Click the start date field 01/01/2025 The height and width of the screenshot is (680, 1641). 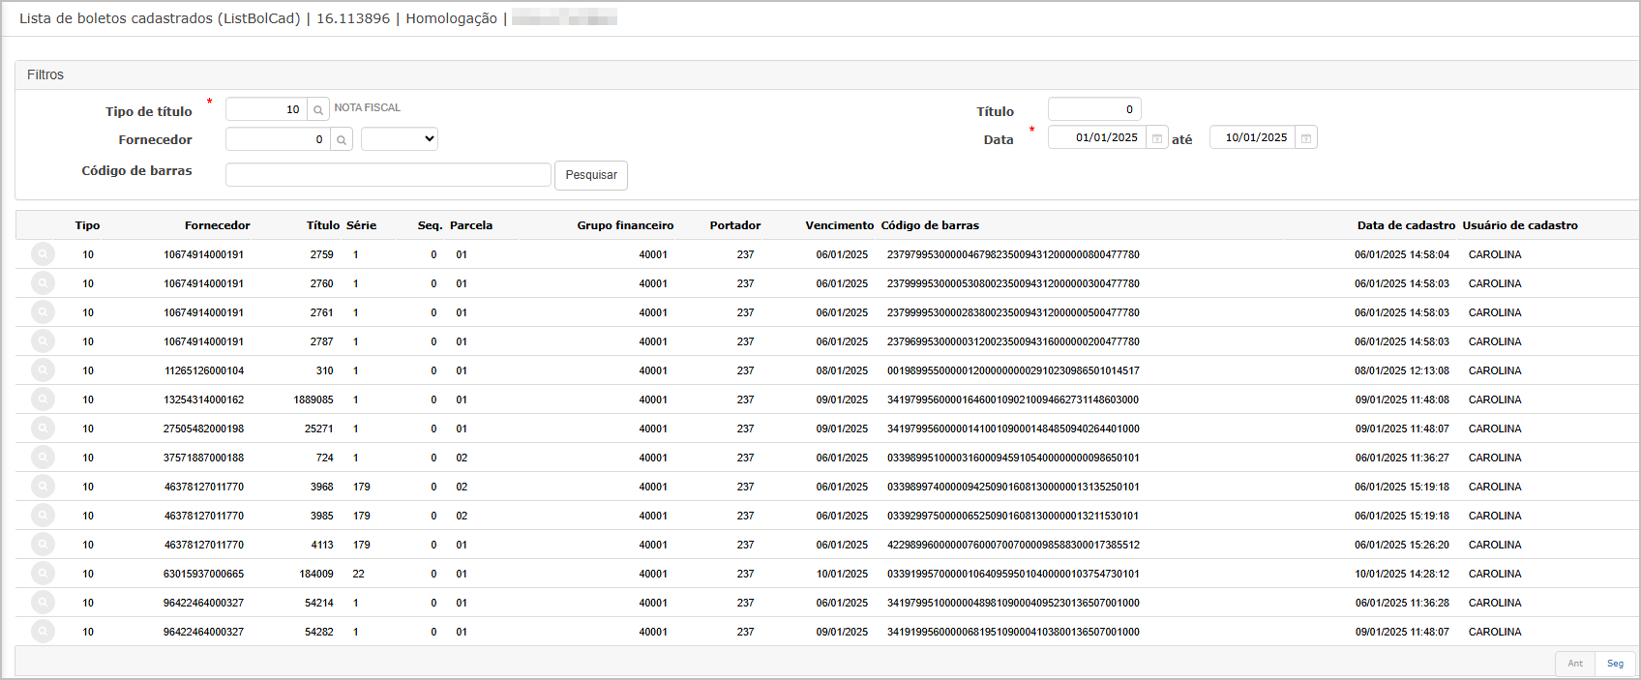point(1097,137)
